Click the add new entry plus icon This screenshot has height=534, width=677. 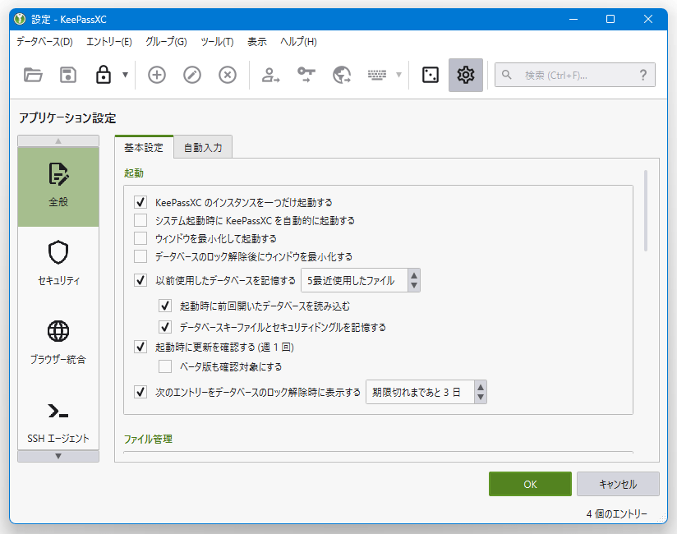pos(157,75)
